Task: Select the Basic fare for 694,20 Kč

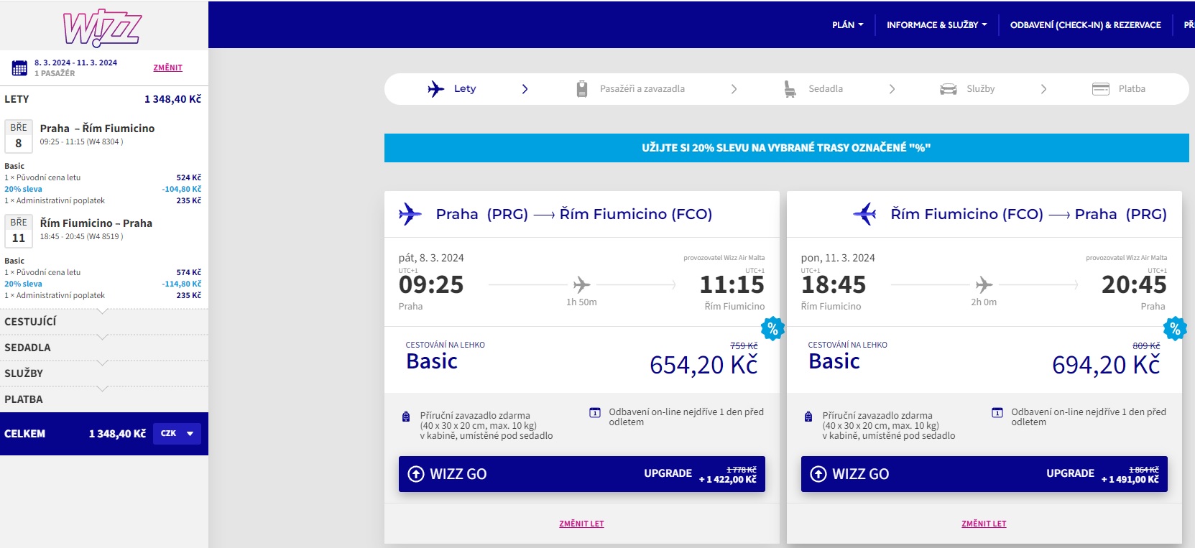Action: [x=984, y=360]
